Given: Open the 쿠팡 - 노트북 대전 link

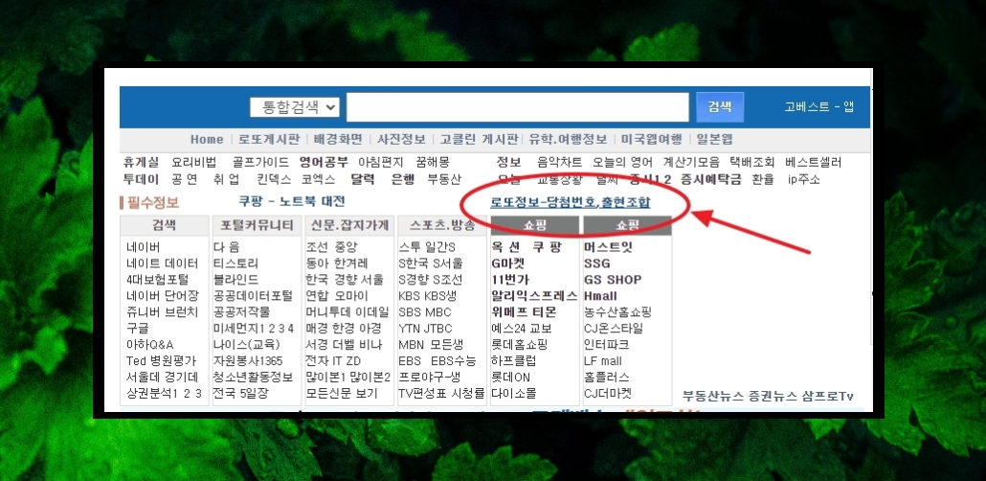Looking at the screenshot, I should click(x=292, y=201).
